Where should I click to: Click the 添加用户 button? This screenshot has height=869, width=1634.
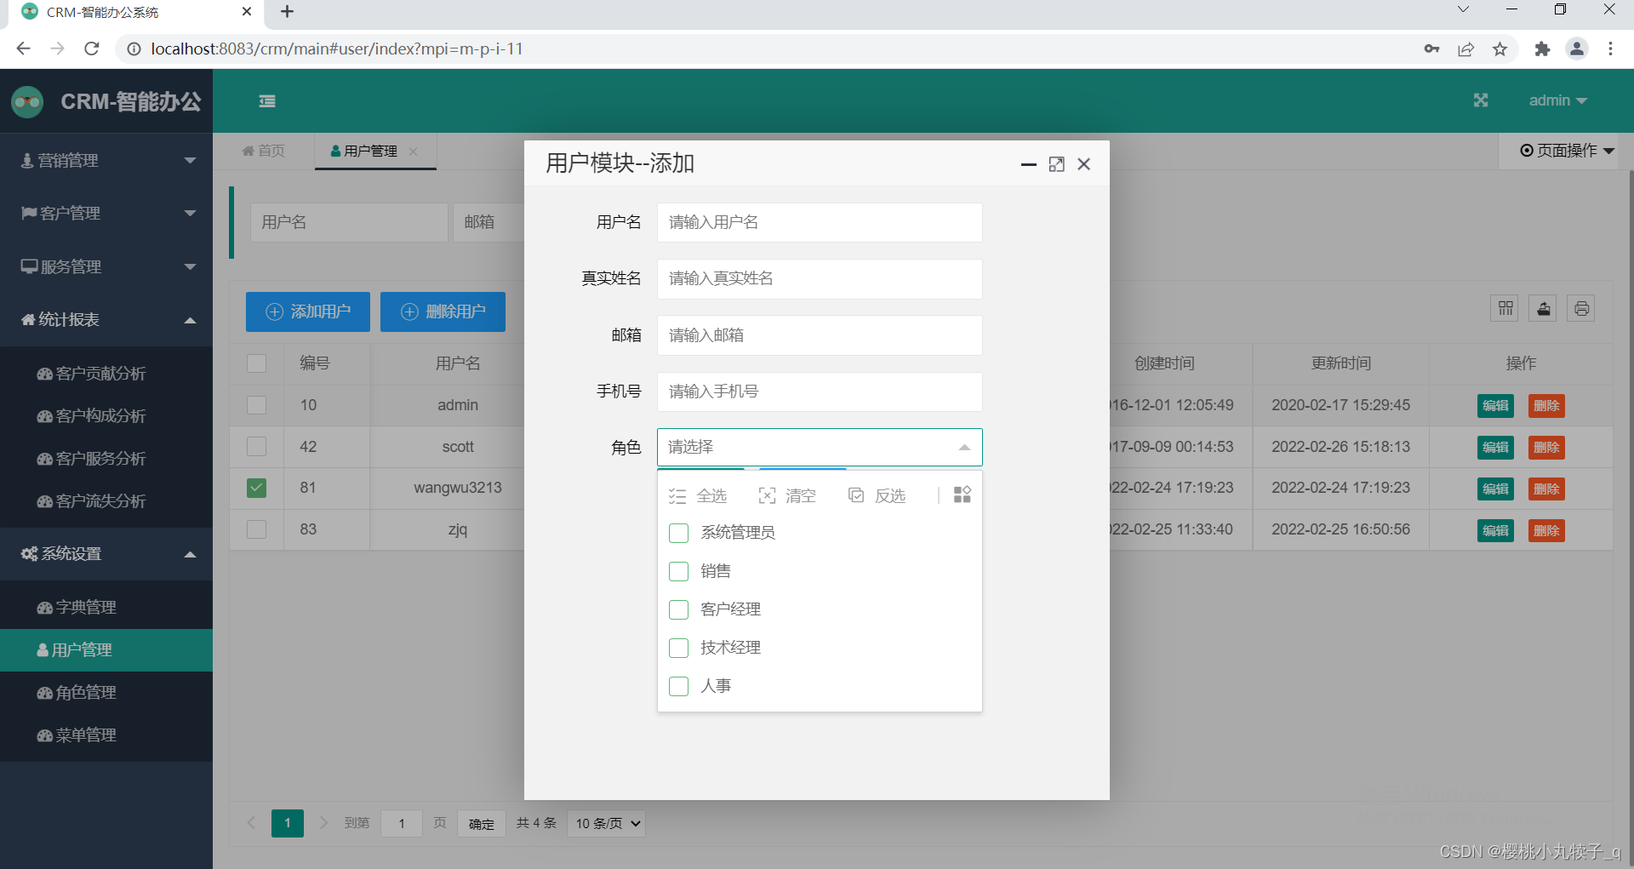307,312
